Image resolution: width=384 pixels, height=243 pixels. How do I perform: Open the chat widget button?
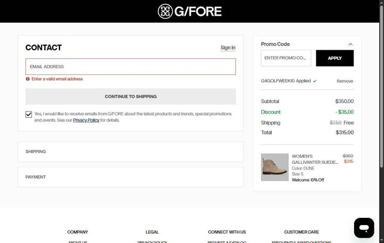(364, 228)
